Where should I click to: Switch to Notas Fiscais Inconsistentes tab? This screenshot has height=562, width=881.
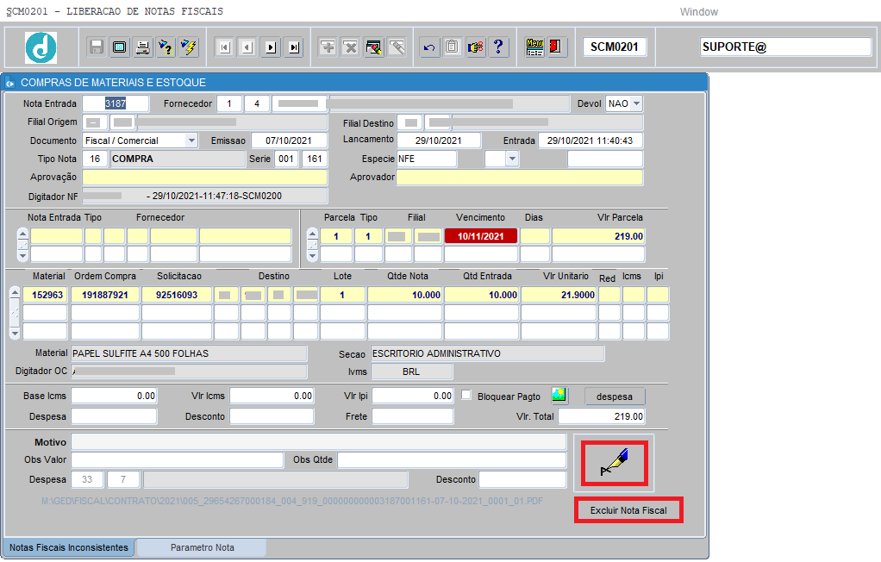tap(69, 547)
